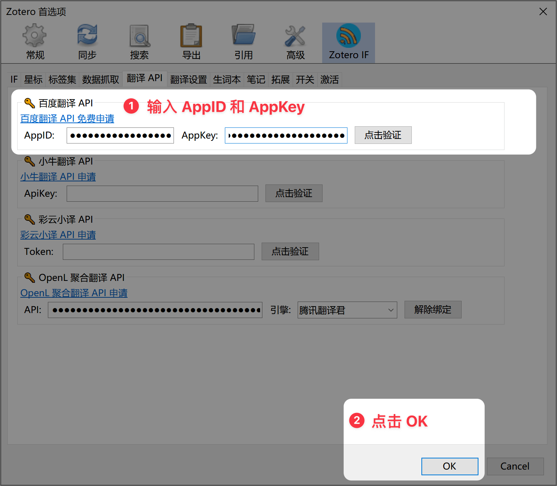This screenshot has width=557, height=486.
Task: Confirm settings with the OK button
Action: point(450,466)
